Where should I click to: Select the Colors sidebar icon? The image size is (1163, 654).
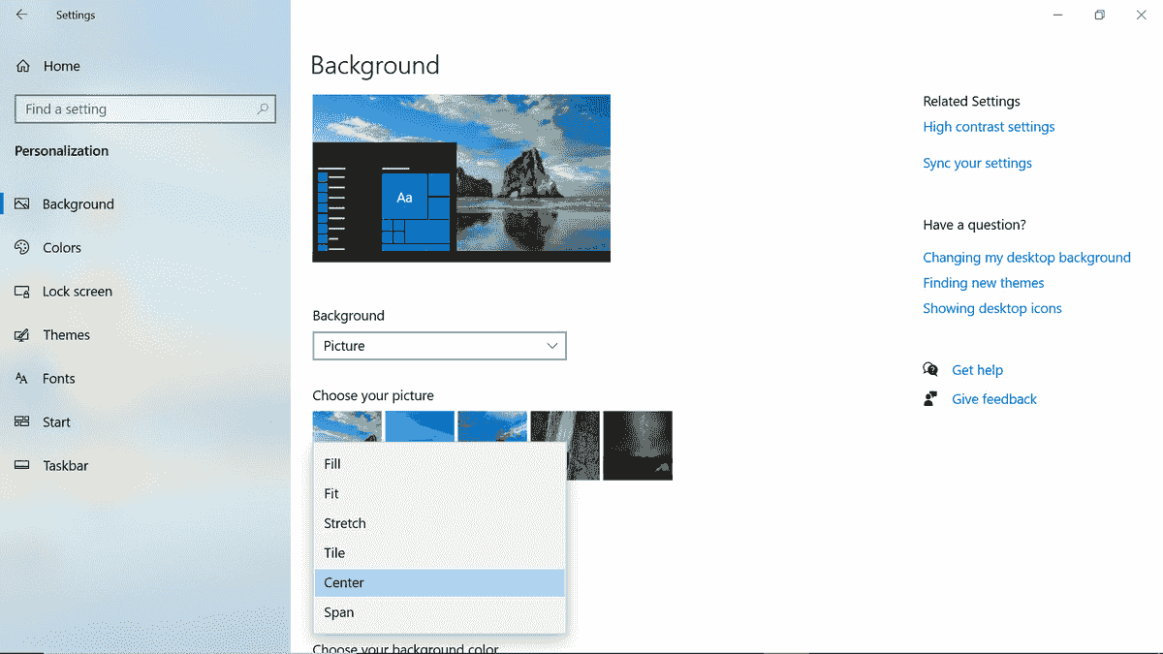(x=21, y=247)
